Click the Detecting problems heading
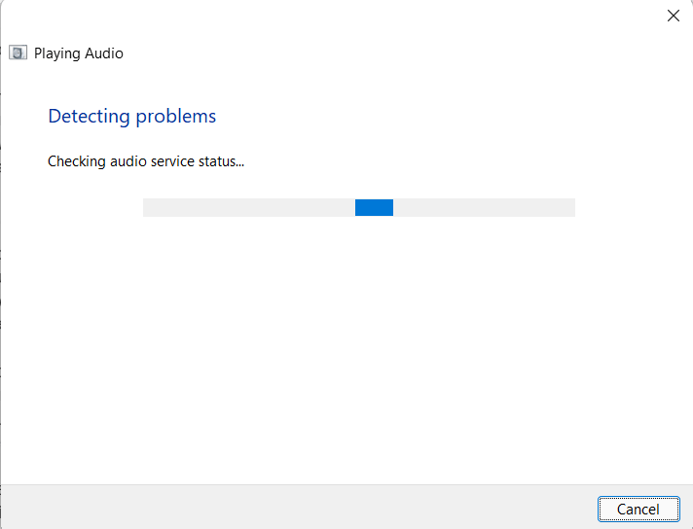Viewport: 693px width, 529px height. click(x=132, y=117)
